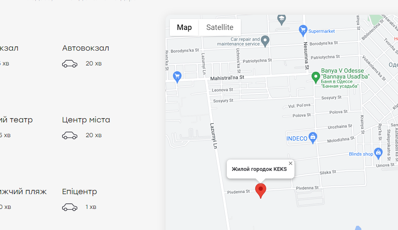Select the Map view tab
Image resolution: width=398 pixels, height=230 pixels.
coord(184,27)
